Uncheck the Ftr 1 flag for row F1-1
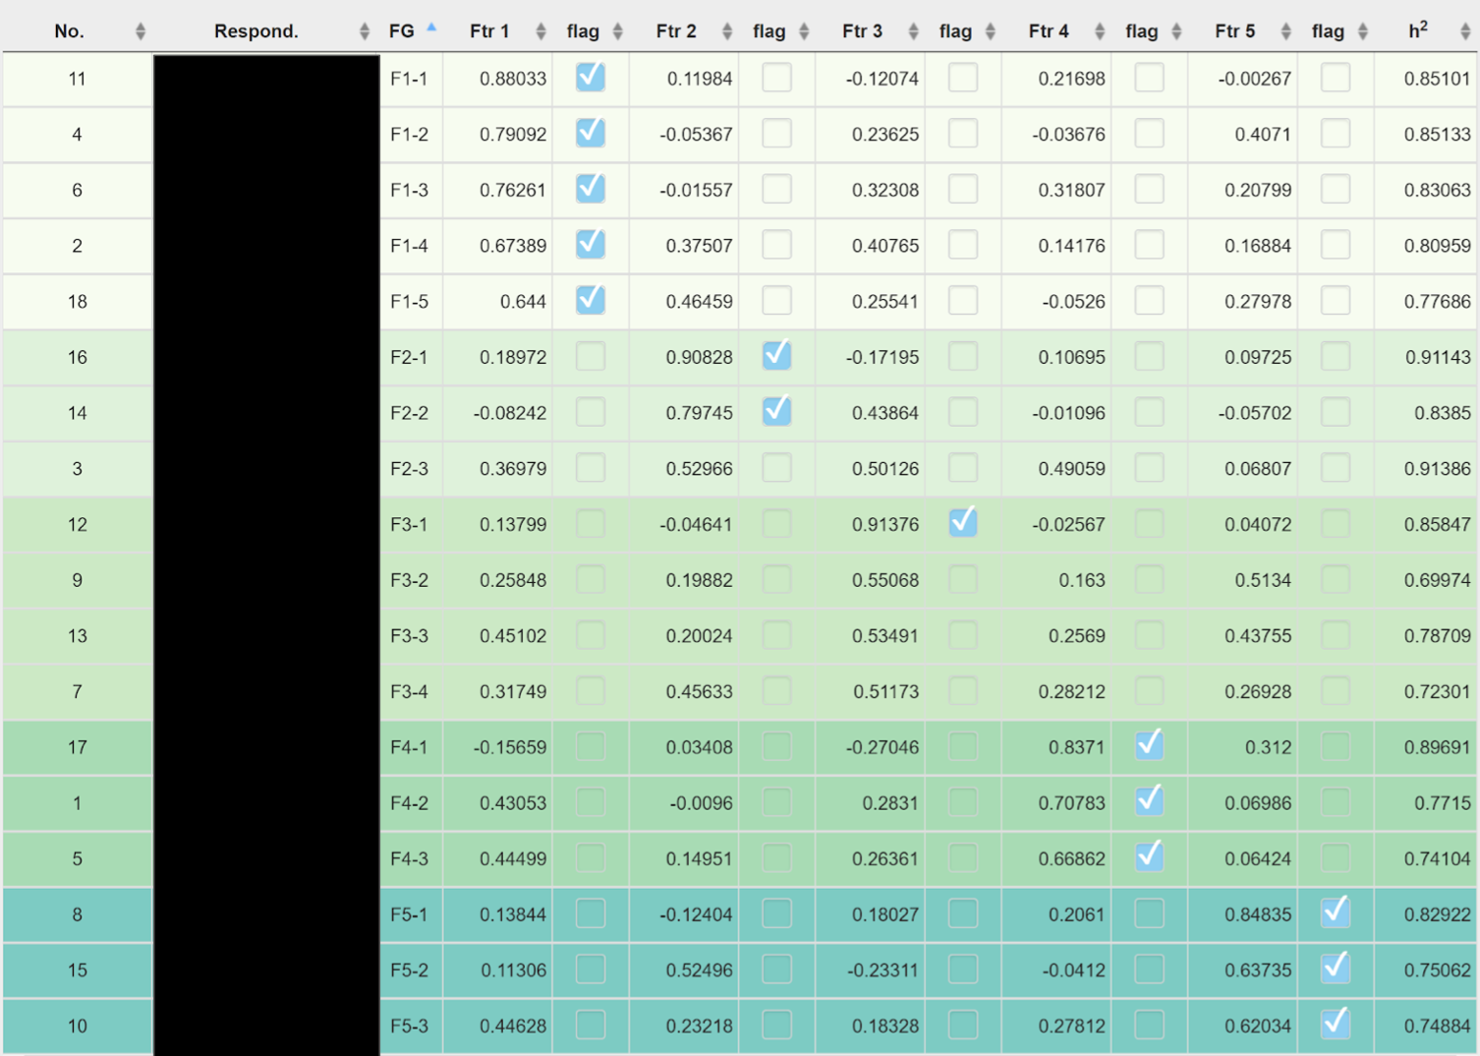The width and height of the screenshot is (1480, 1056). pos(591,77)
